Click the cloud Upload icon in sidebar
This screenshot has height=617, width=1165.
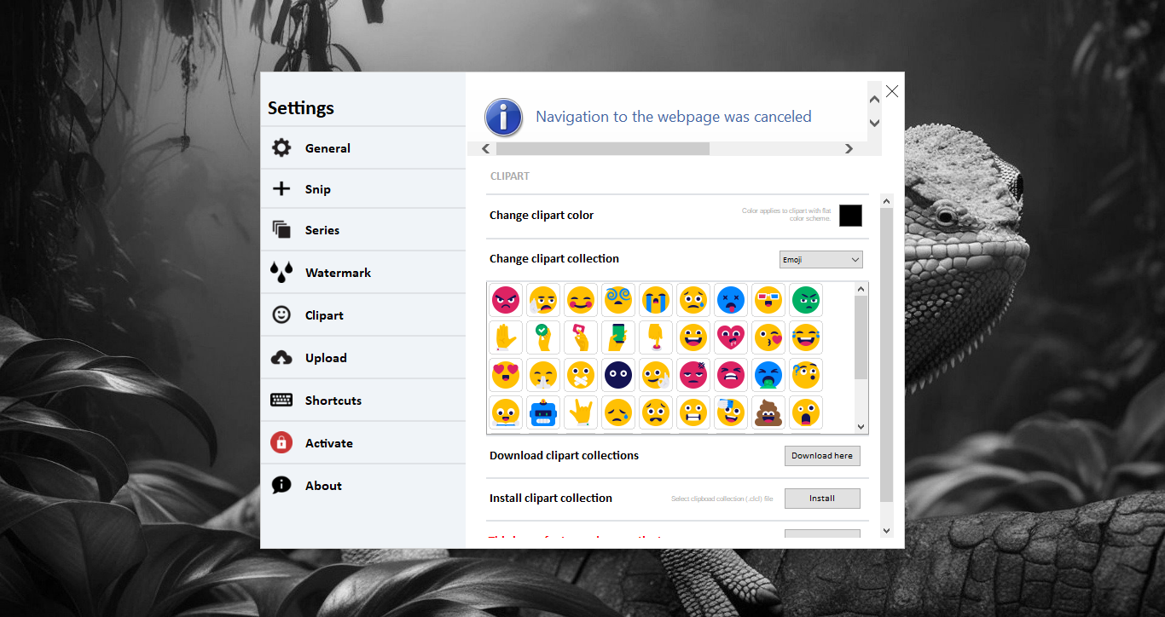click(x=281, y=358)
